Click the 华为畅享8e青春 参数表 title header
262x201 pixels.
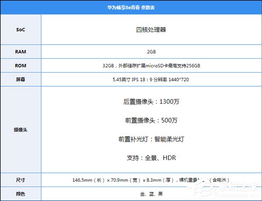131,7
